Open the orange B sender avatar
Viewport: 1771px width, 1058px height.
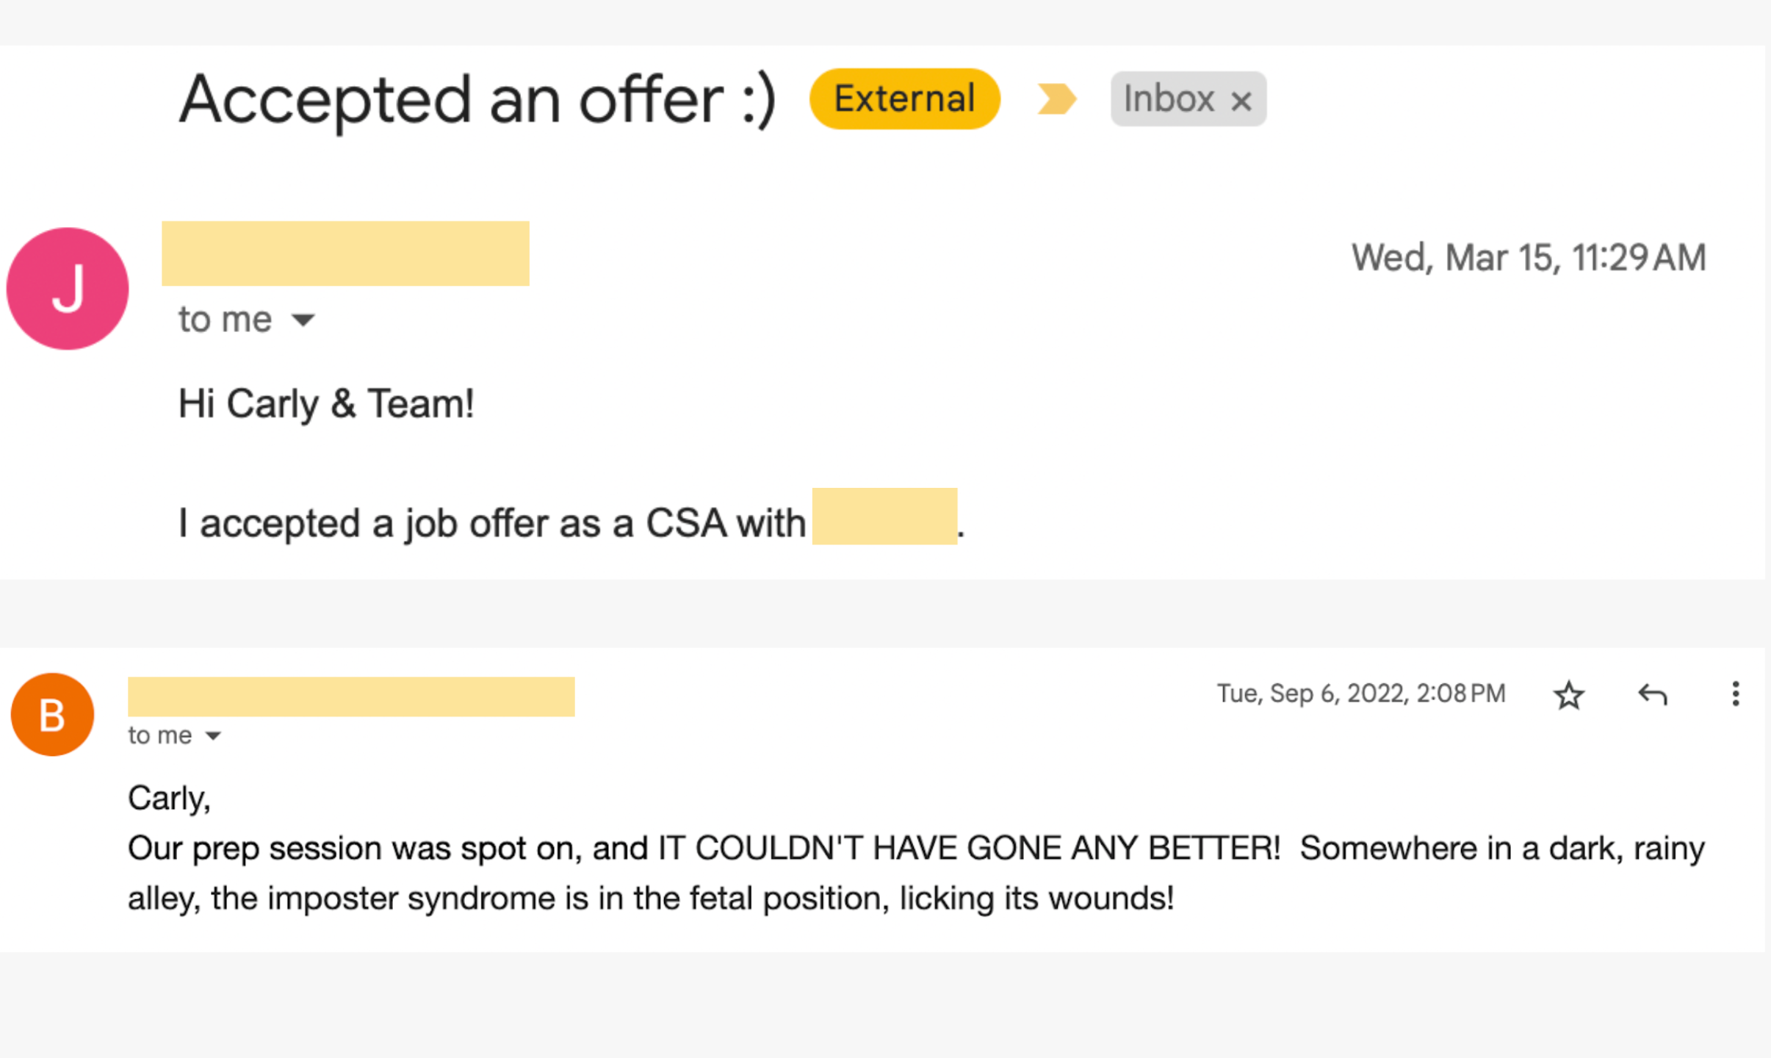tap(52, 714)
